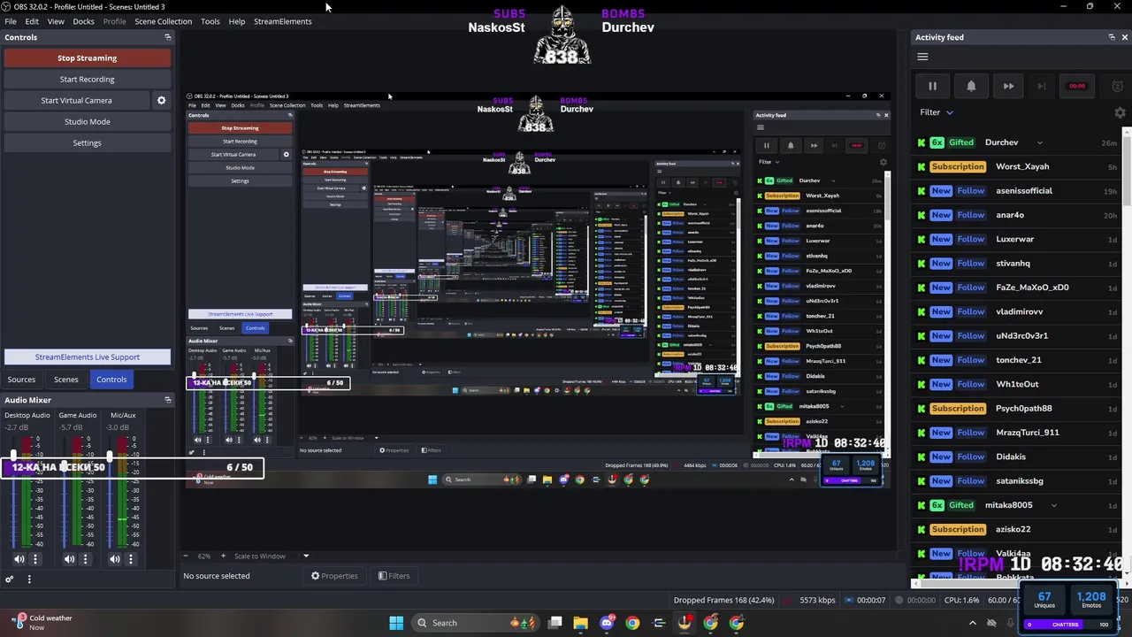The width and height of the screenshot is (1132, 637).
Task: Switch to the Sources tab
Action: tap(21, 380)
